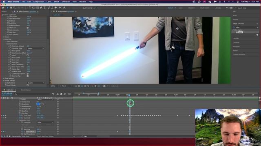Open the Composition menu
Screen dimensions: 261x146
(x=38, y=2)
